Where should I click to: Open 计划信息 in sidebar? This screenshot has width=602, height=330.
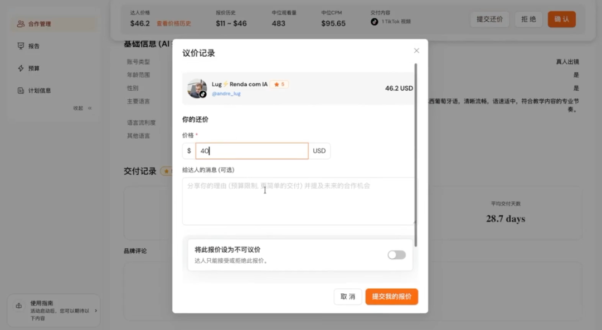[x=54, y=91]
